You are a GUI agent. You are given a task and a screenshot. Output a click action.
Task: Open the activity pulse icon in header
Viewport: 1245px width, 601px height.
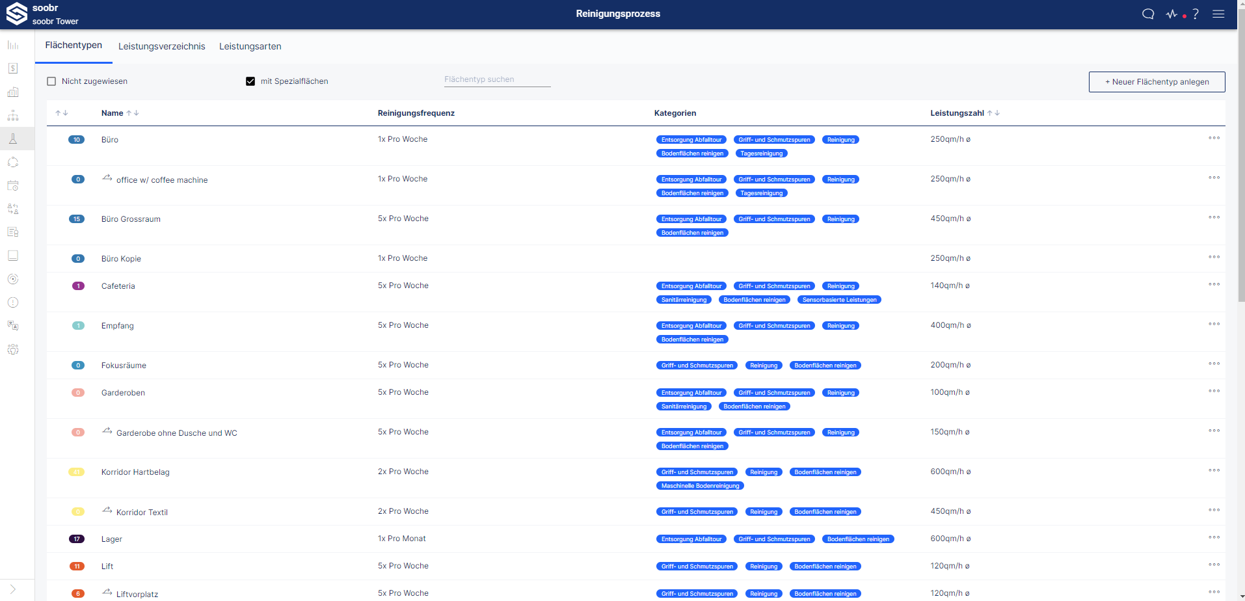click(x=1171, y=14)
